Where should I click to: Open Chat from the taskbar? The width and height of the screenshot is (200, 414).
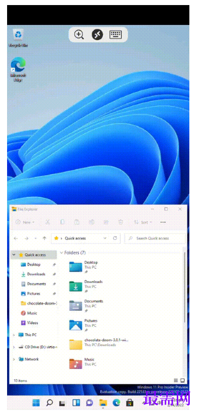[x=90, y=403]
